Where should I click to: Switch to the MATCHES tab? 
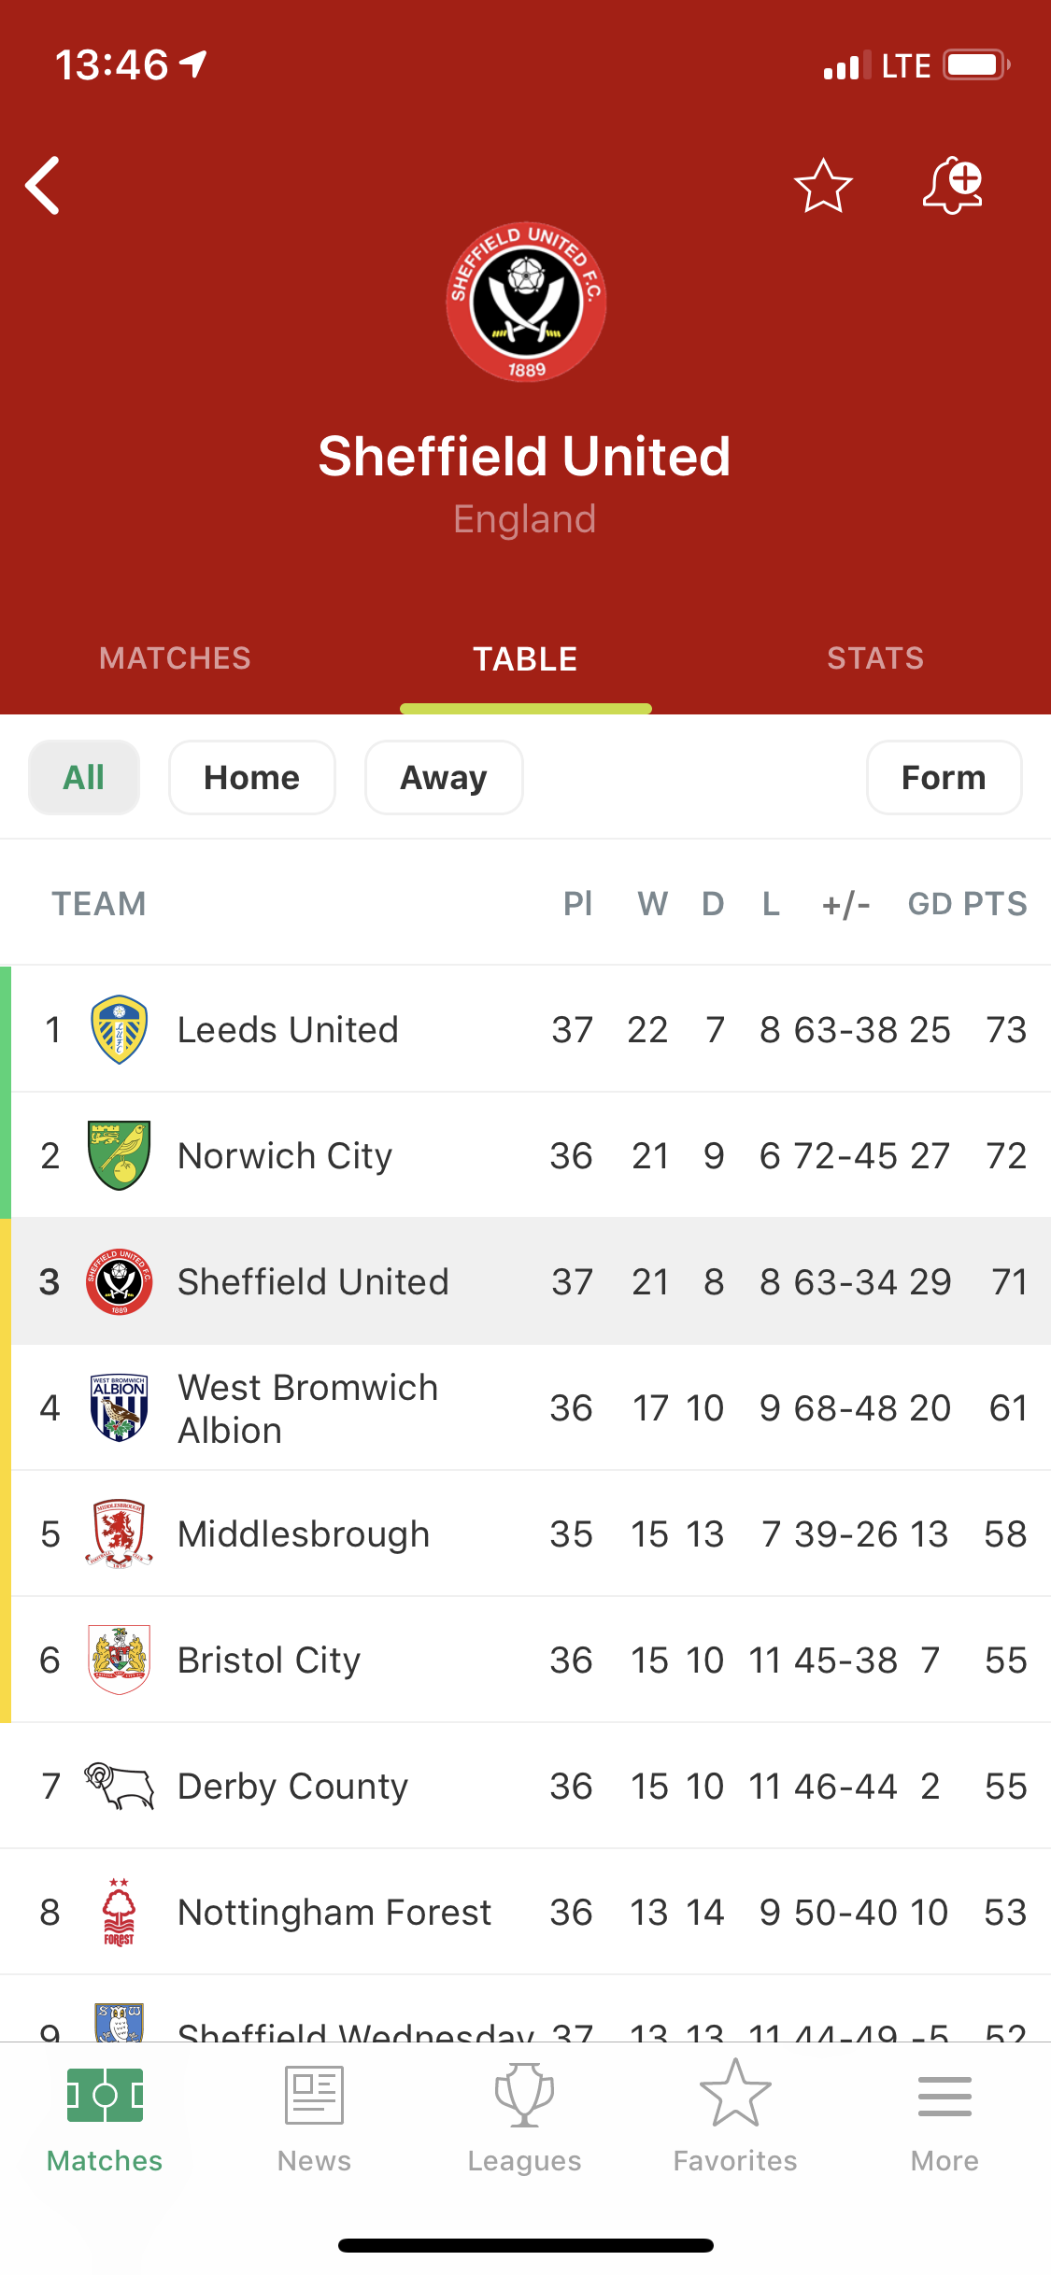click(x=175, y=658)
